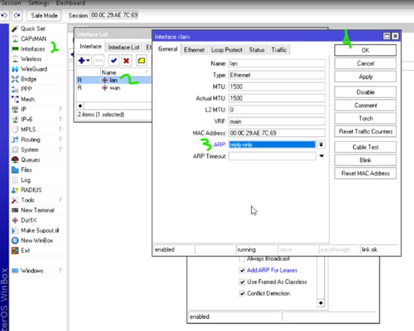Switch to the Ethernet tab
The height and width of the screenshot is (331, 414).
(194, 50)
